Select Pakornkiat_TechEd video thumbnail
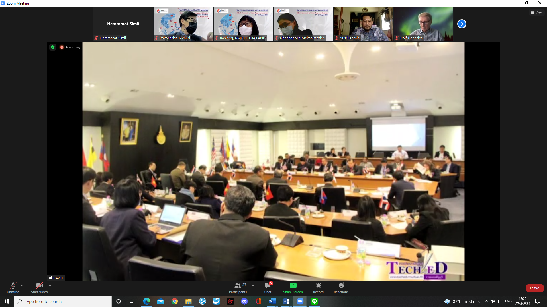The image size is (547, 307). point(183,24)
